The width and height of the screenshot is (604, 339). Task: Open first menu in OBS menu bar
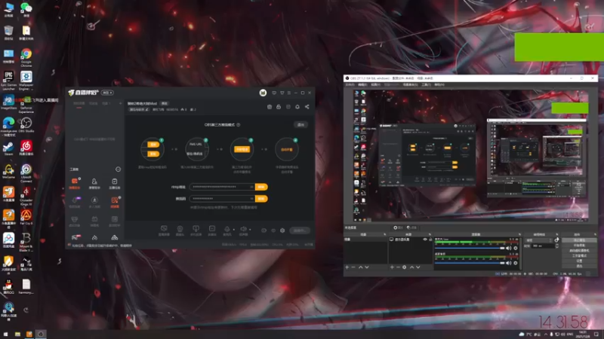[x=350, y=84]
